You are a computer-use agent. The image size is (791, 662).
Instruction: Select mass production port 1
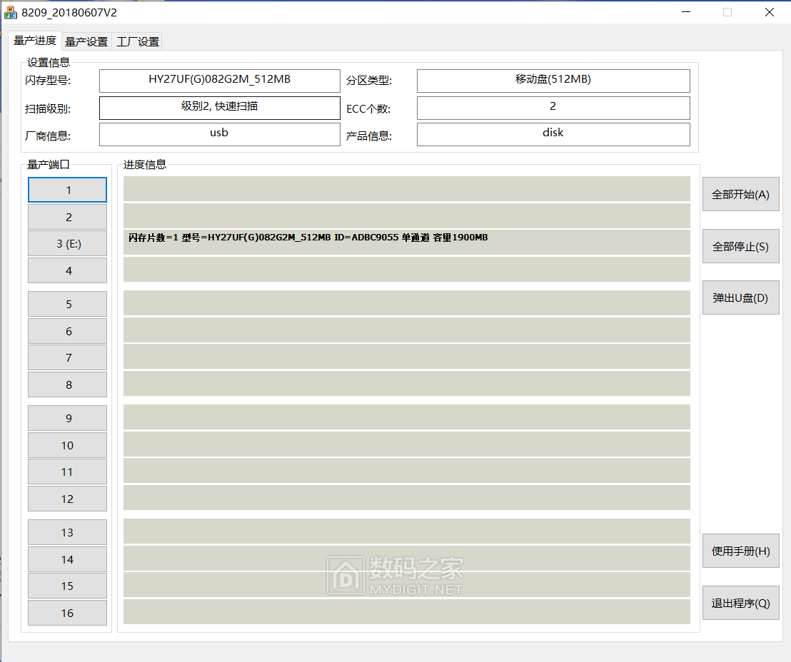(x=67, y=190)
